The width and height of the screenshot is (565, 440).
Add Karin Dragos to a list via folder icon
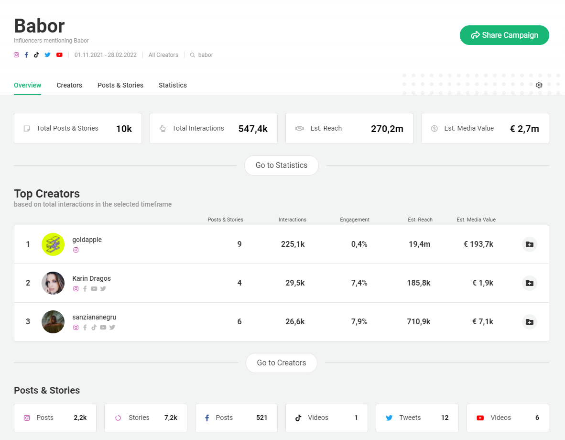coord(529,283)
